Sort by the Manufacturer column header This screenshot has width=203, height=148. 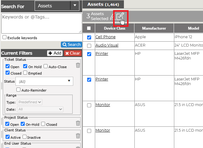pos(154,28)
